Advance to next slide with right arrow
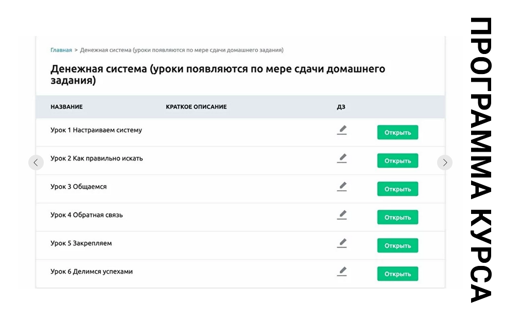Image resolution: width=521 pixels, height=323 pixels. pyautogui.click(x=445, y=163)
